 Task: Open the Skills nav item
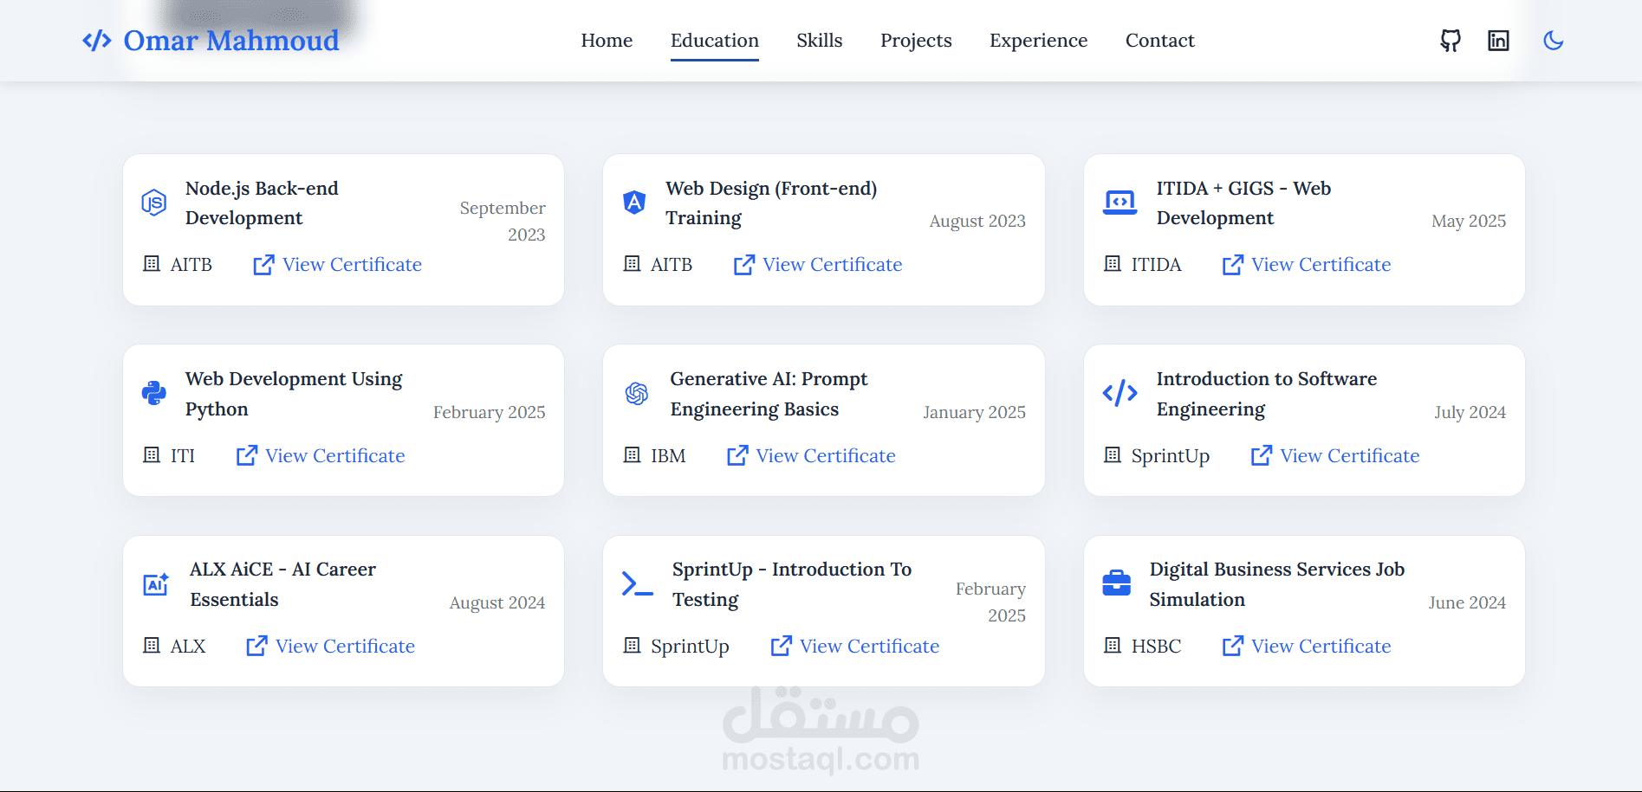point(820,41)
